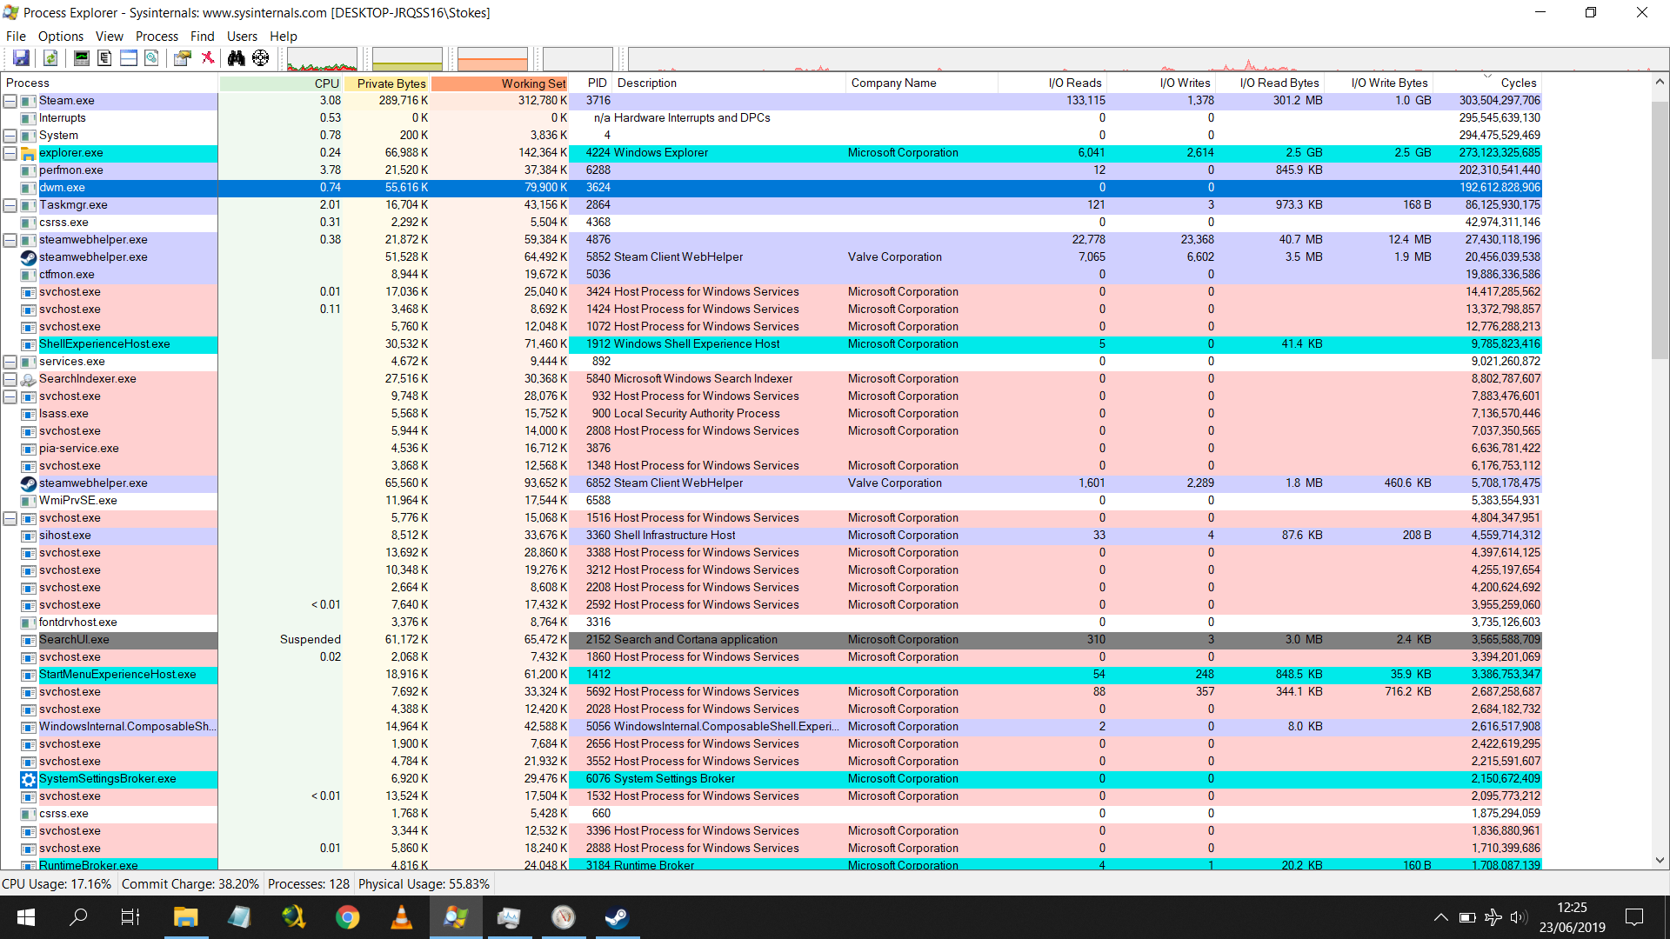
Task: Sort by the Working Set column header
Action: click(499, 83)
